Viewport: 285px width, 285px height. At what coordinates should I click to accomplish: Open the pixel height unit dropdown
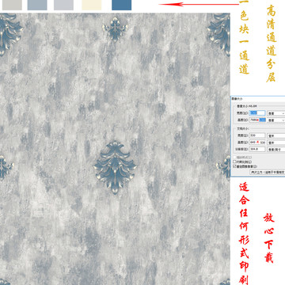coord(276,120)
